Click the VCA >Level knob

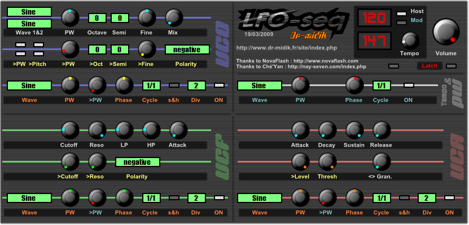(x=301, y=162)
